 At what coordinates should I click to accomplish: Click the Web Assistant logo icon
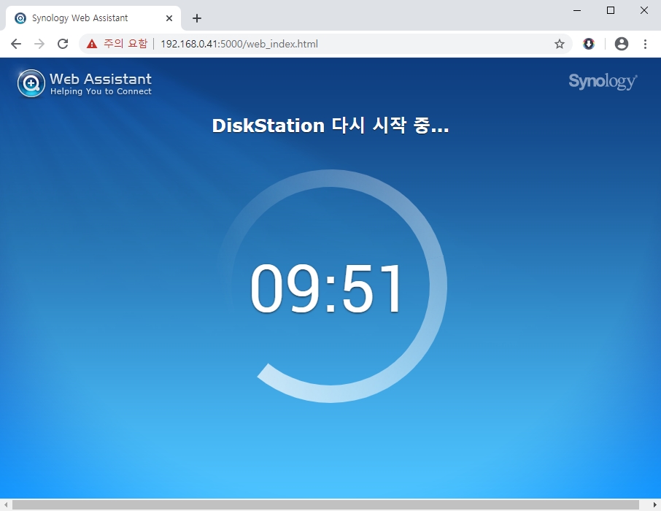click(x=31, y=83)
